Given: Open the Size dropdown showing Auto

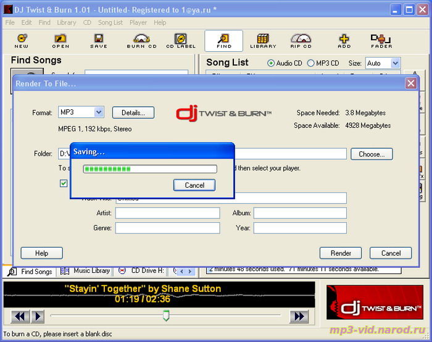Looking at the screenshot, I should point(383,63).
